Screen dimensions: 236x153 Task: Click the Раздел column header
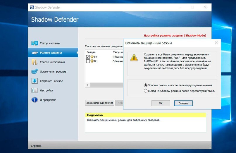[x=98, y=52]
